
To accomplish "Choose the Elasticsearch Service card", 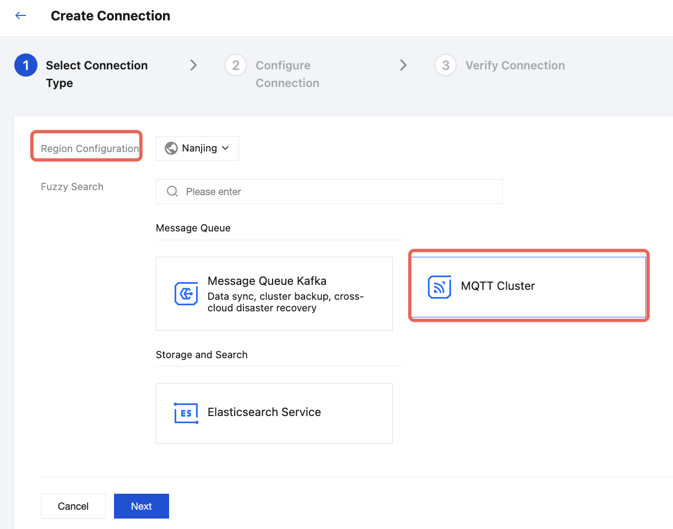I will point(274,413).
